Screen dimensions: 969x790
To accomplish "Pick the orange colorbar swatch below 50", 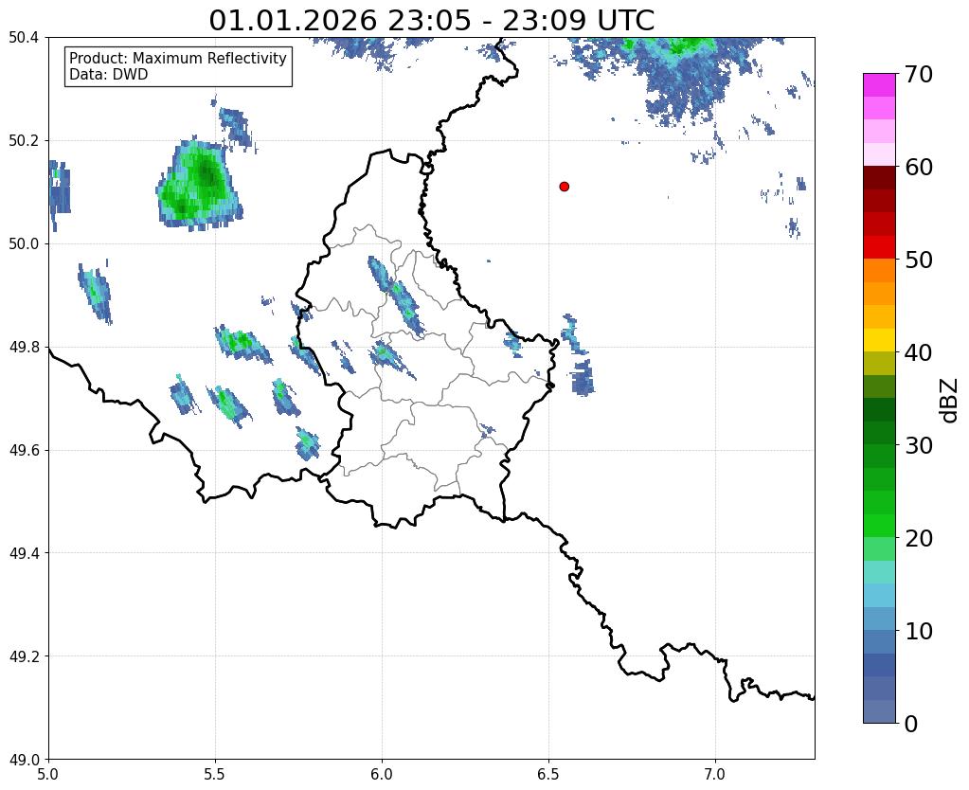I will tap(879, 270).
